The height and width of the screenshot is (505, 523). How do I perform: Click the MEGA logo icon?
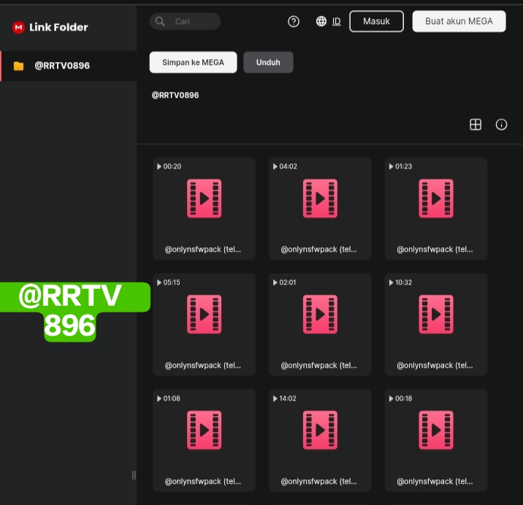point(18,27)
